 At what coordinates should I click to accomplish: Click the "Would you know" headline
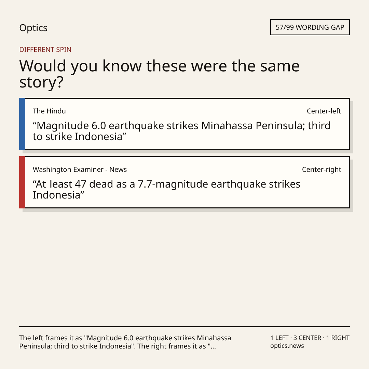(x=159, y=74)
